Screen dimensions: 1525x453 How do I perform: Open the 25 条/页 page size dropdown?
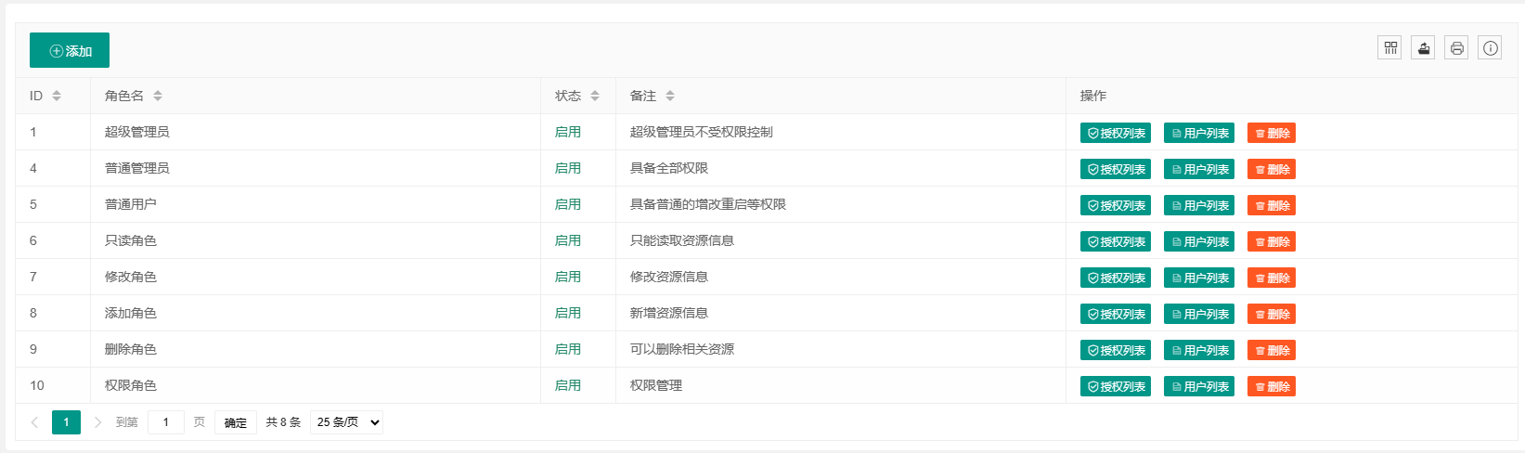[346, 422]
